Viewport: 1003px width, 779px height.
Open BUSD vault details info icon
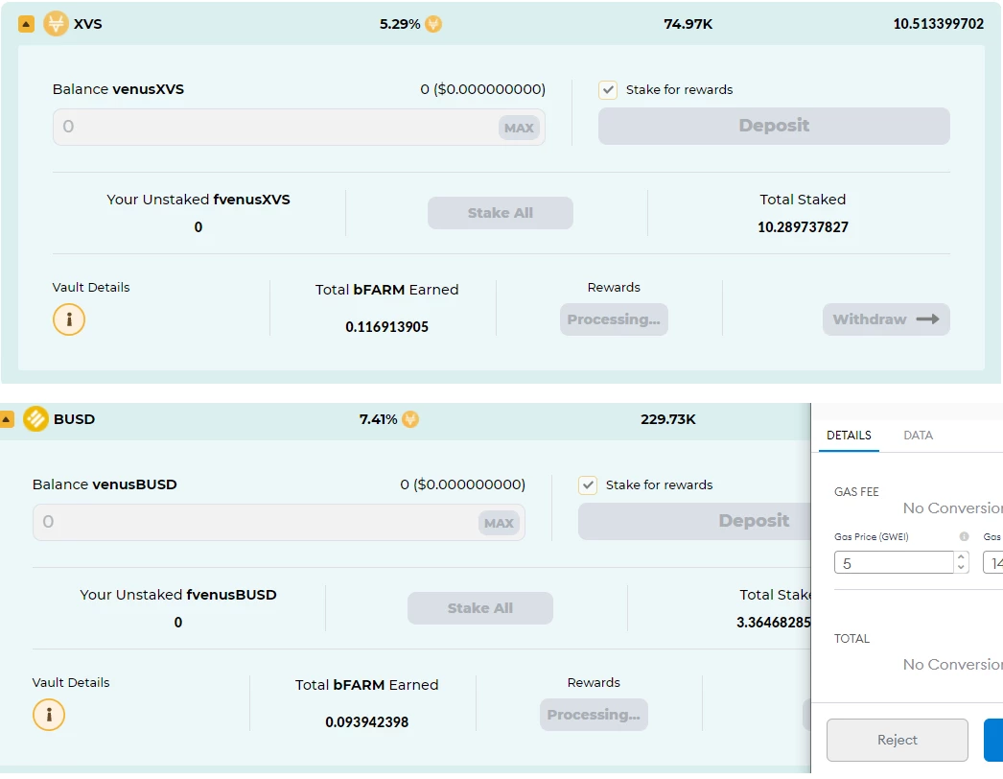pos(49,715)
